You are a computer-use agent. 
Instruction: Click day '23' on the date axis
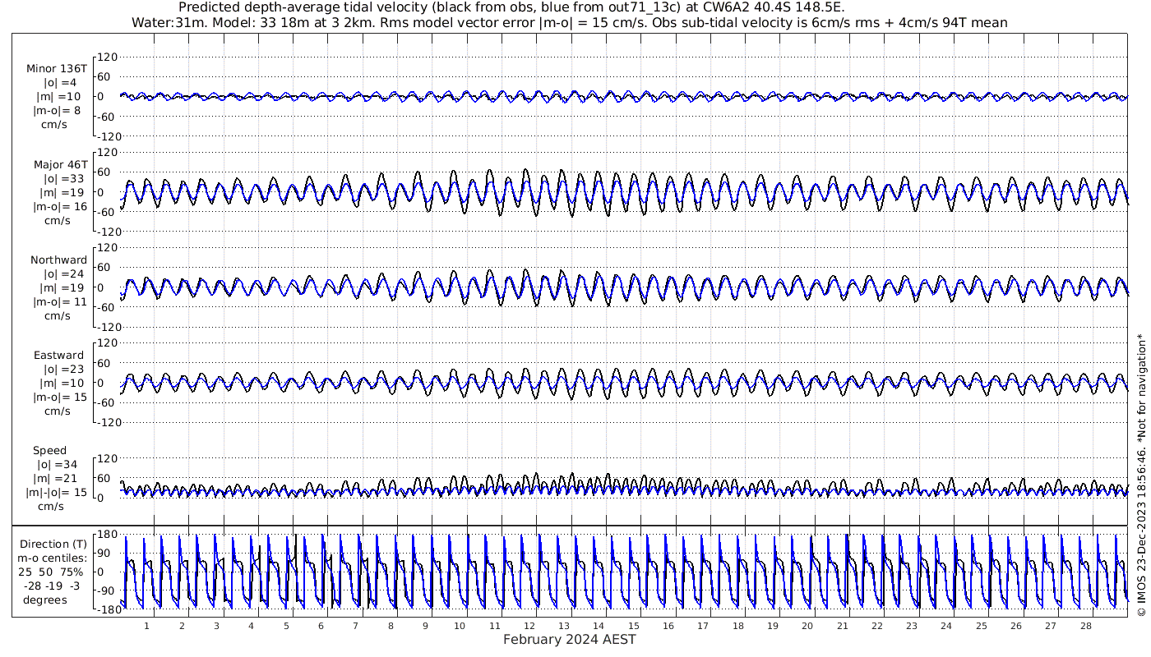[x=912, y=626]
